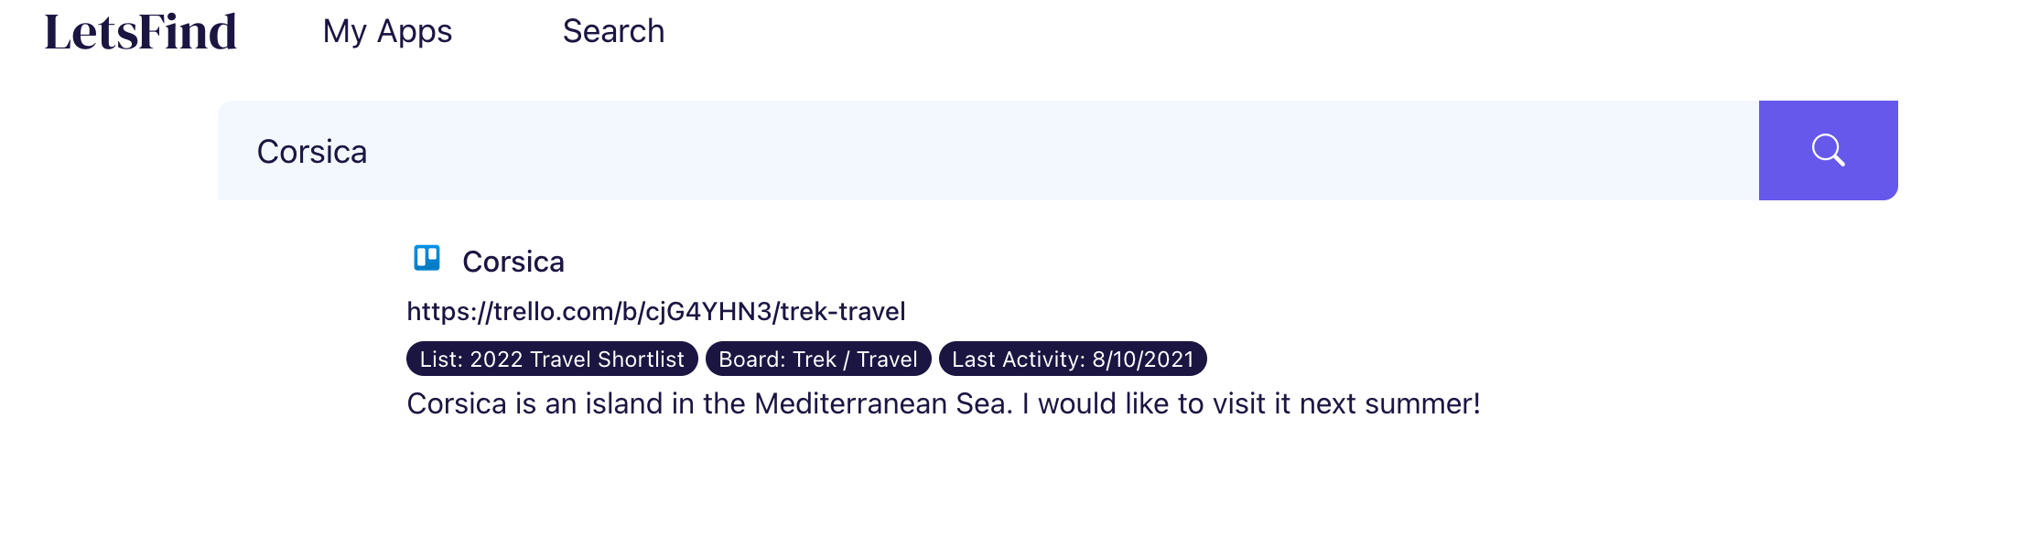Image resolution: width=2019 pixels, height=547 pixels.
Task: Focus the Corsica search input field
Action: pos(988,150)
